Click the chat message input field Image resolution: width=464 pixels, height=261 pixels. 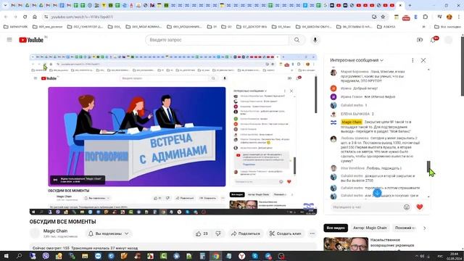365,207
